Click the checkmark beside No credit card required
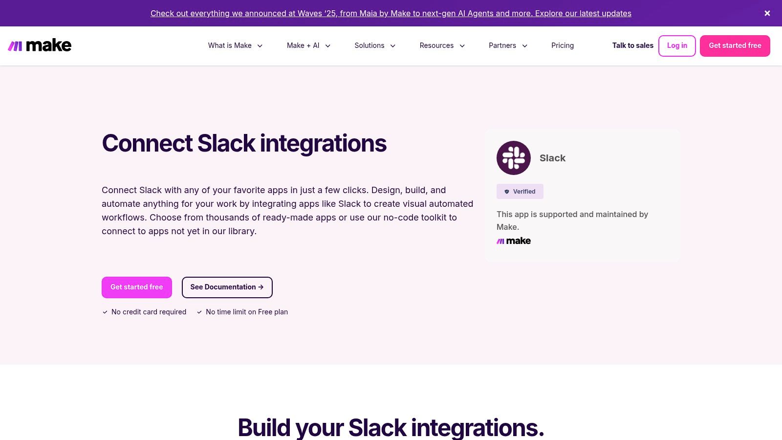Image resolution: width=782 pixels, height=440 pixels. 105,311
